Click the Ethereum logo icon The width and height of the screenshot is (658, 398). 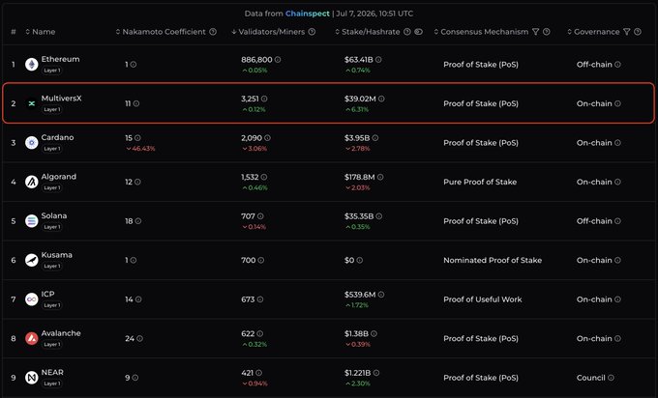click(x=32, y=65)
